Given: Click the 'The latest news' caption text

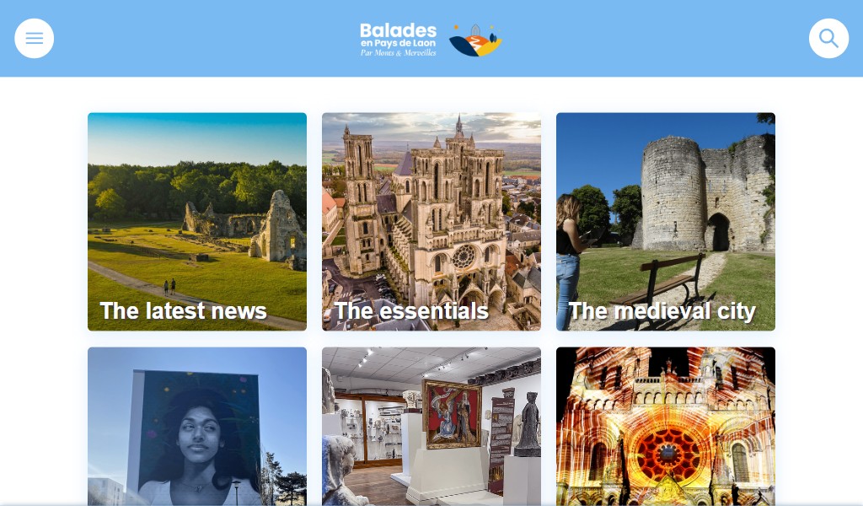Looking at the screenshot, I should tap(183, 311).
